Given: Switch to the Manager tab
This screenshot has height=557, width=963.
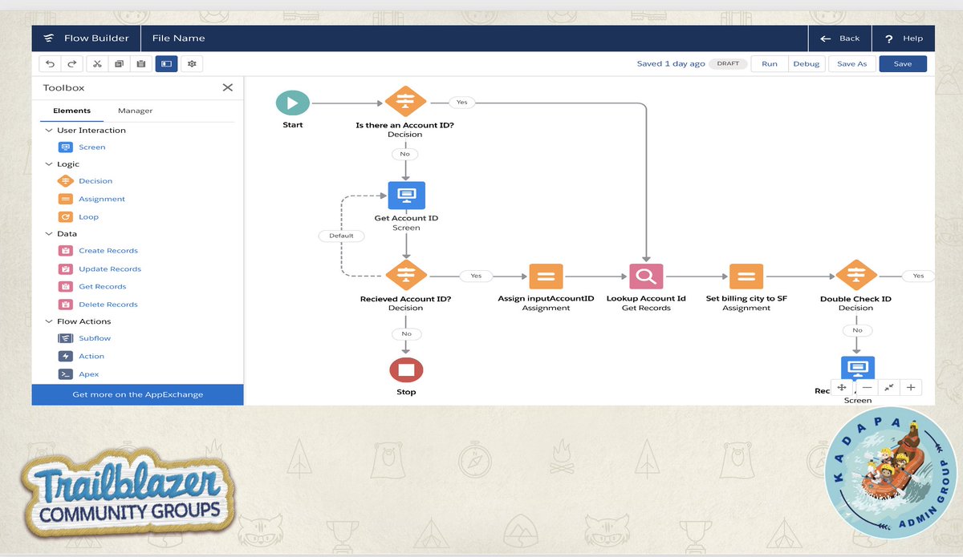Looking at the screenshot, I should point(135,111).
